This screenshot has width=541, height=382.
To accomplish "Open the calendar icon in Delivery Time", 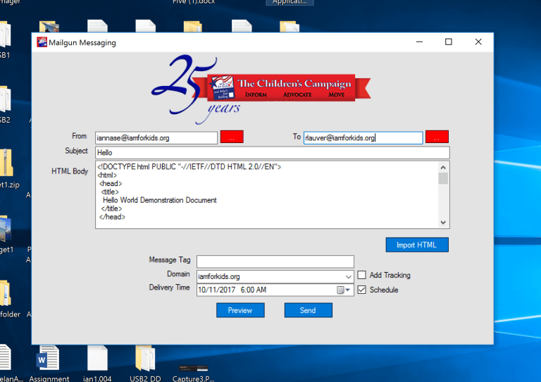I will (x=342, y=290).
